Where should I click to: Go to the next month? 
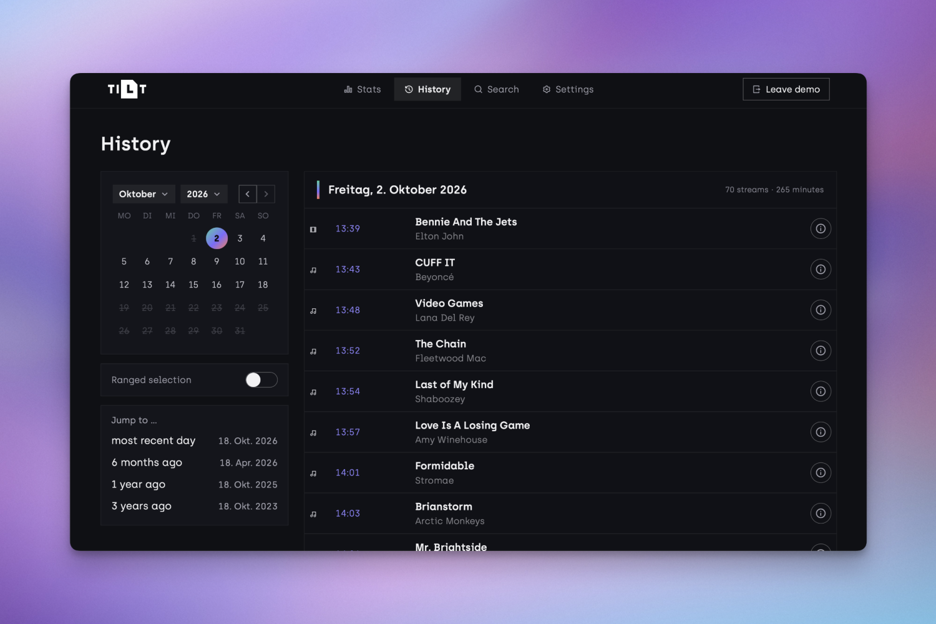[266, 194]
